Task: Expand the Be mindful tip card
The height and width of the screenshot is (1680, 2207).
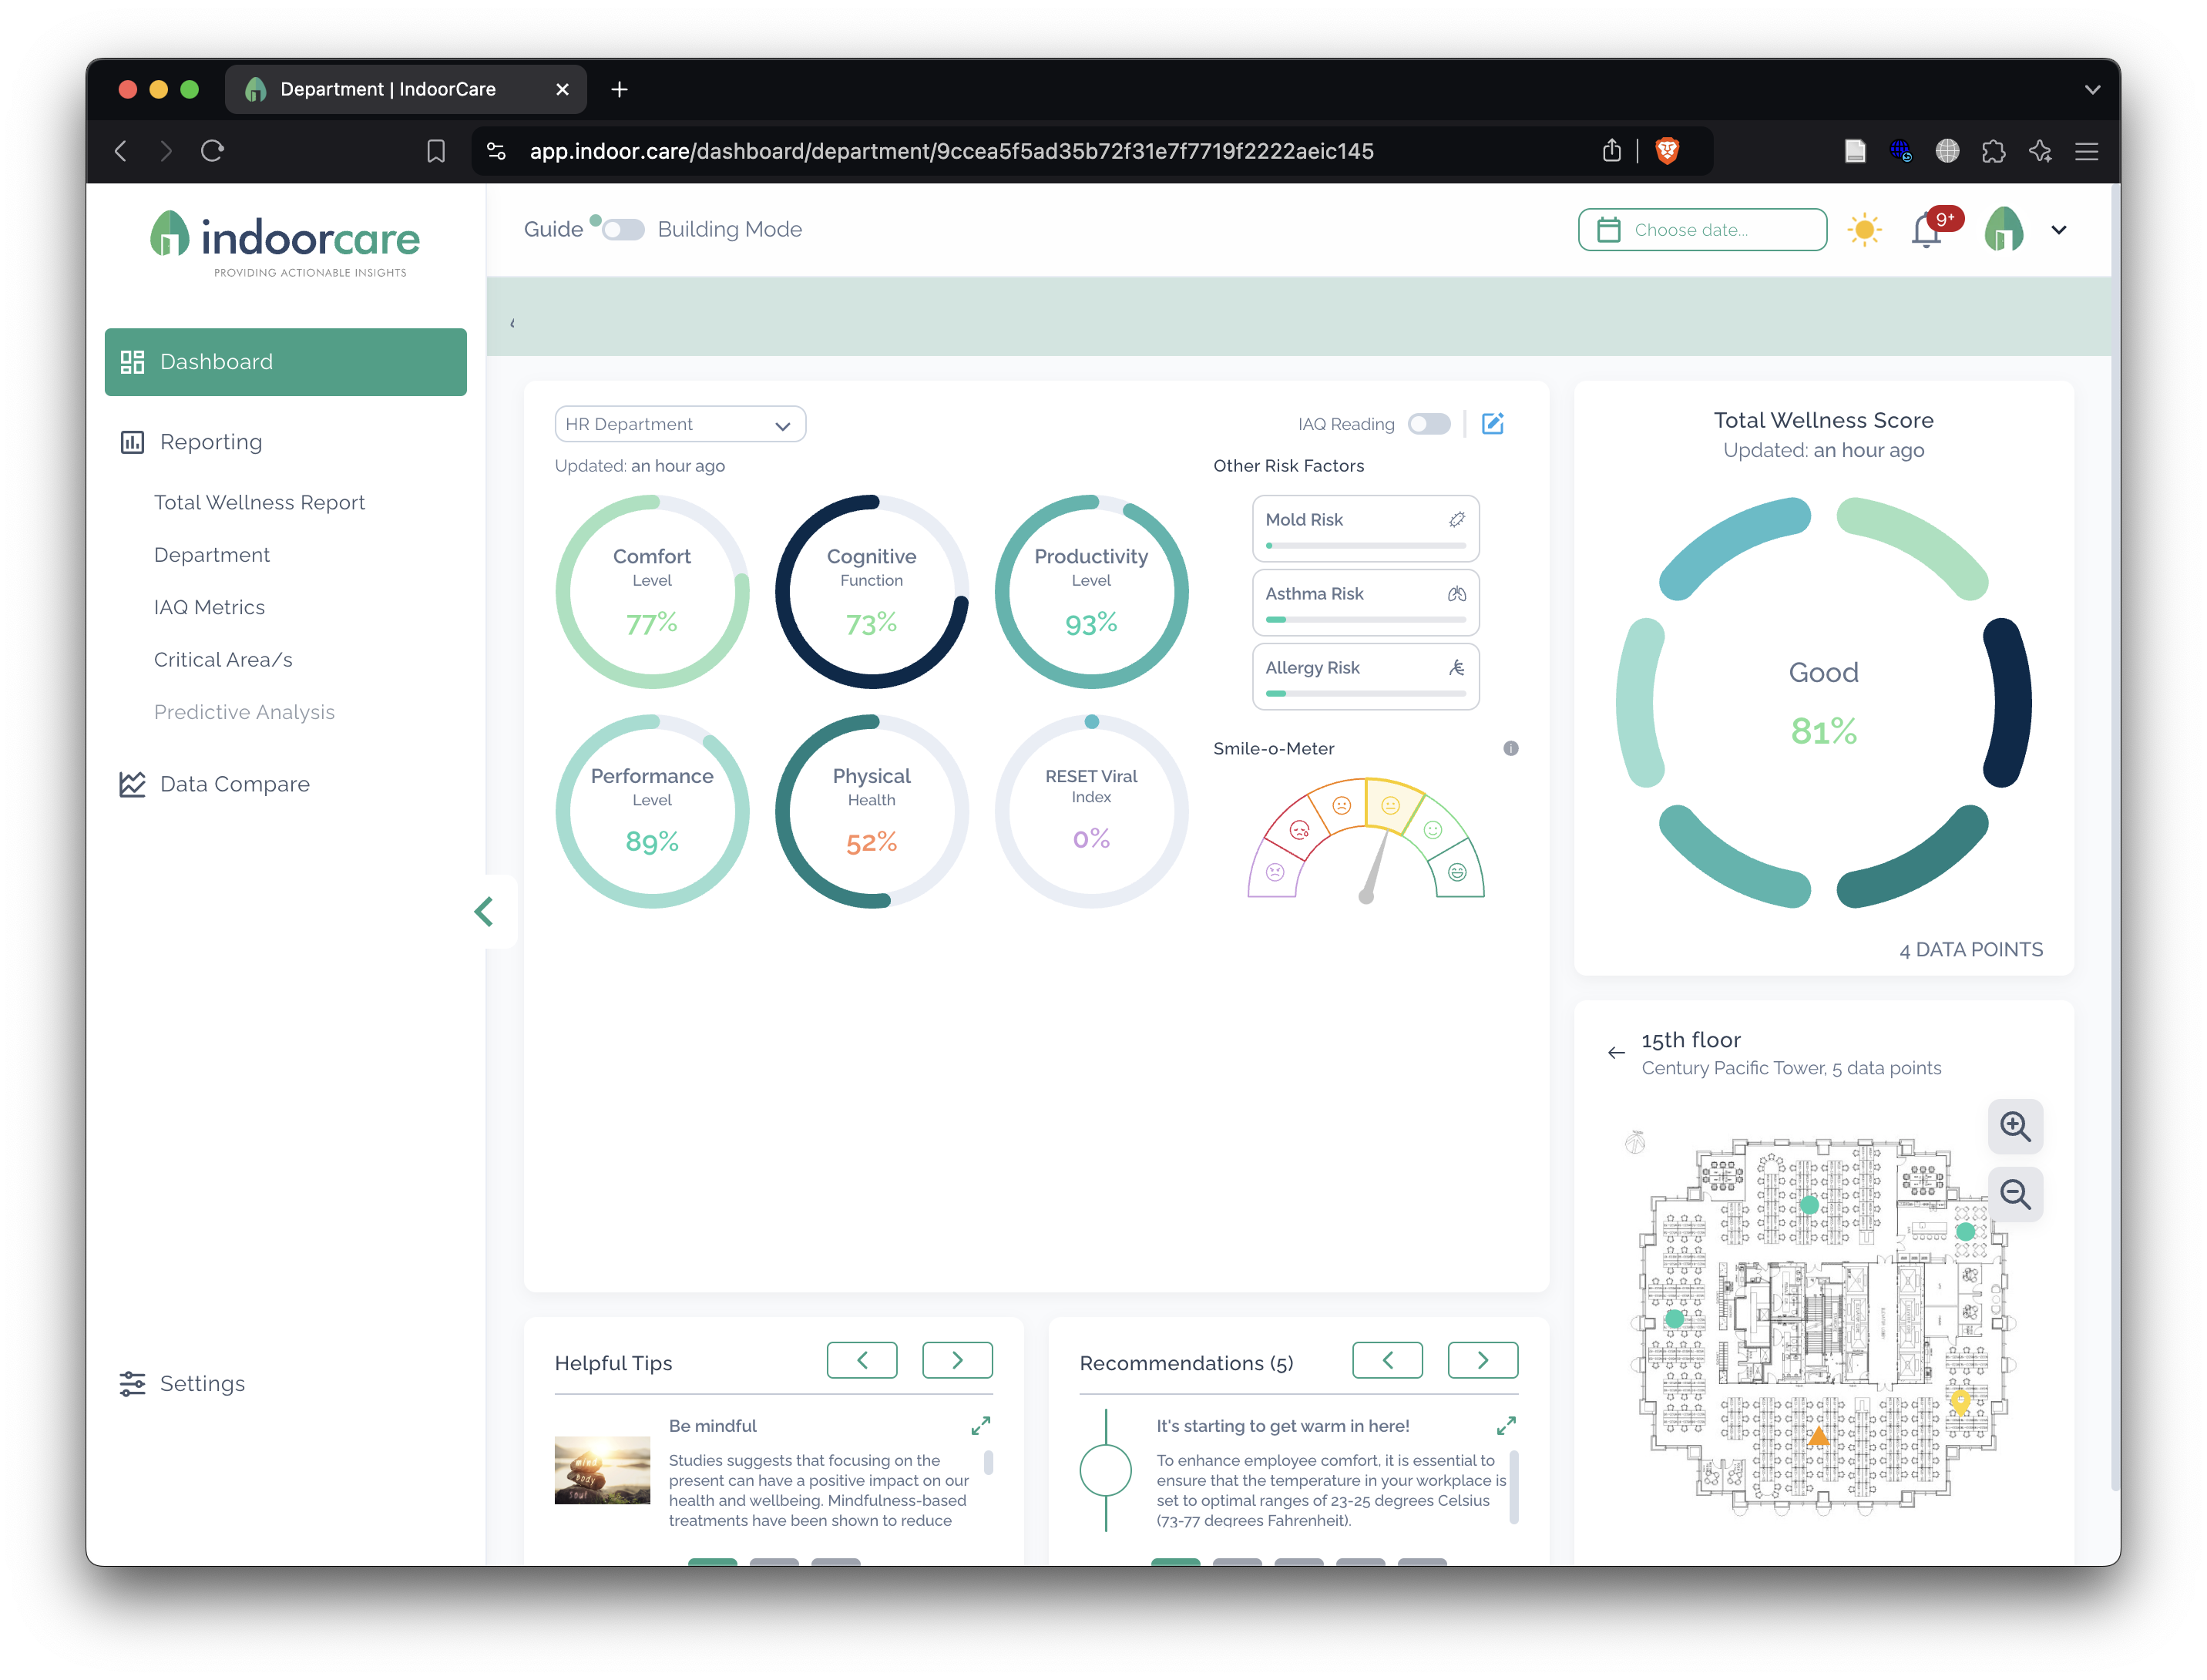Action: coord(980,1425)
